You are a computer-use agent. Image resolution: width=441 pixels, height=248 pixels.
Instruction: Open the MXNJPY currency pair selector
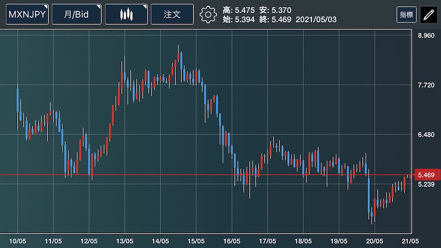(27, 14)
